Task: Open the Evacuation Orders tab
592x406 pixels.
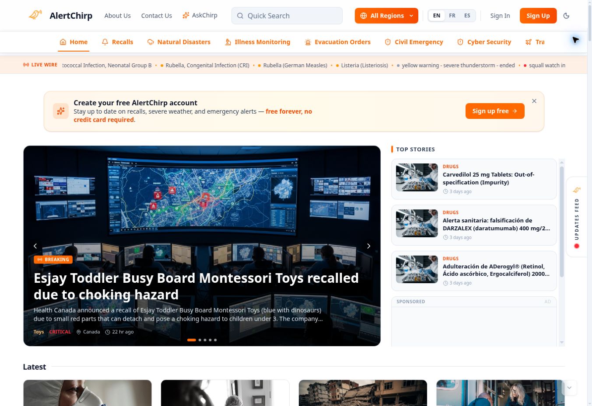Action: (337, 42)
